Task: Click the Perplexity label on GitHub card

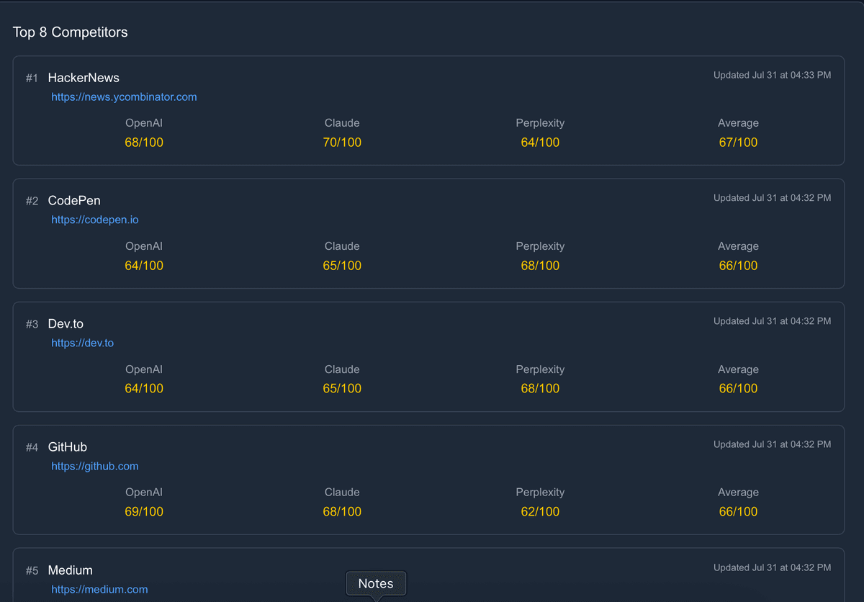Action: coord(540,492)
